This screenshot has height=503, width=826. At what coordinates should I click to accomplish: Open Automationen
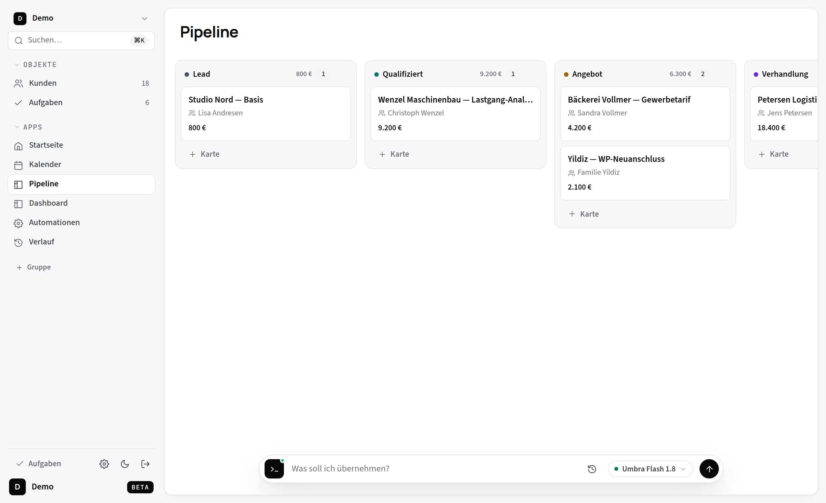[81, 223]
